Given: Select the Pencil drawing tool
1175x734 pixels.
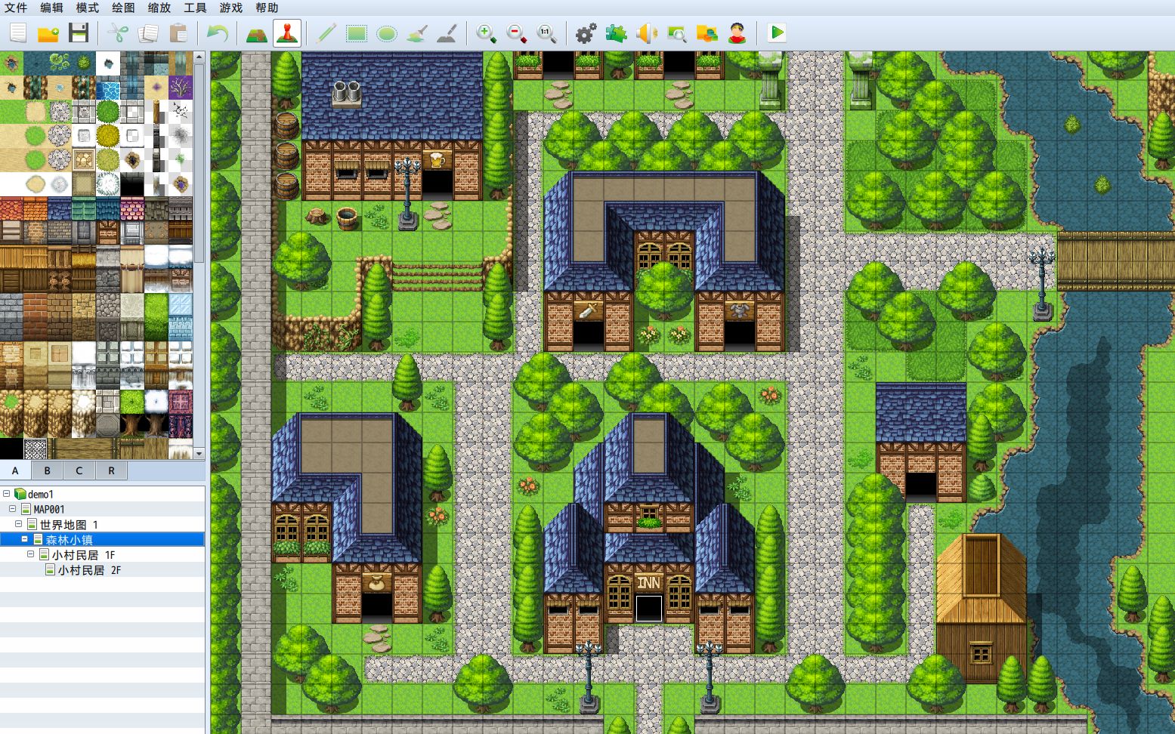Looking at the screenshot, I should click(x=326, y=33).
